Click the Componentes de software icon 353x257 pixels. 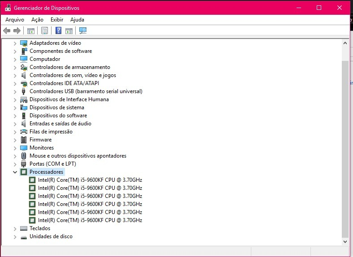[24, 51]
